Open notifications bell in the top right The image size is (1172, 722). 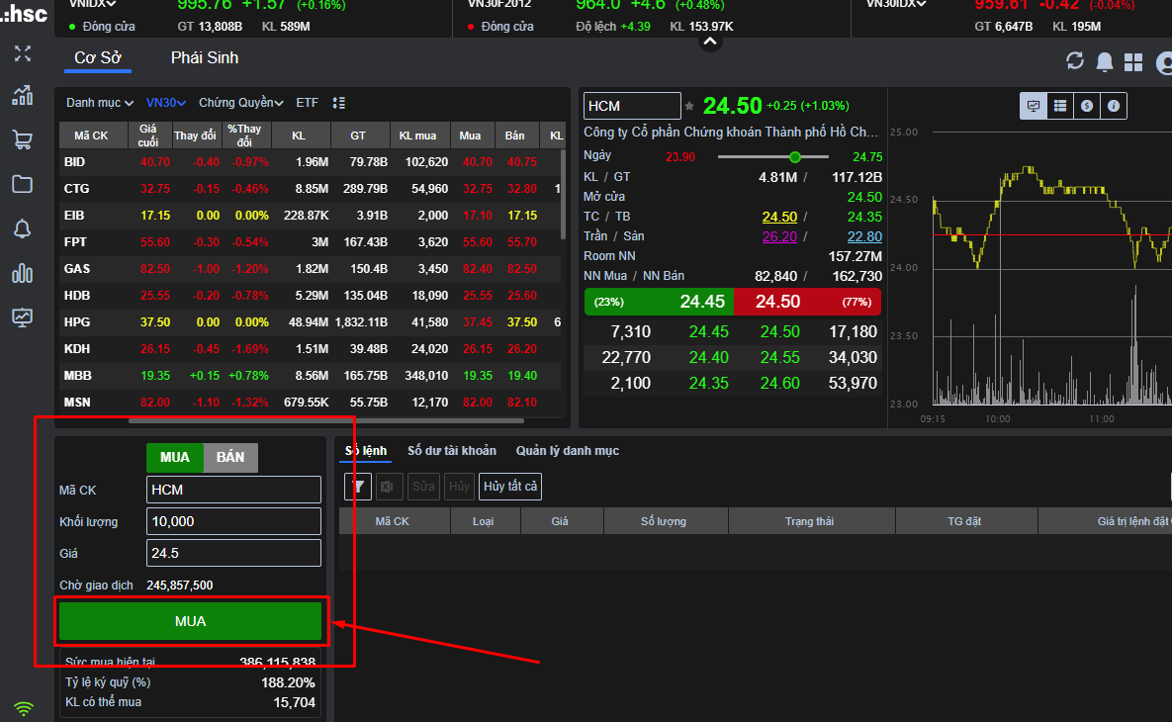point(1104,61)
